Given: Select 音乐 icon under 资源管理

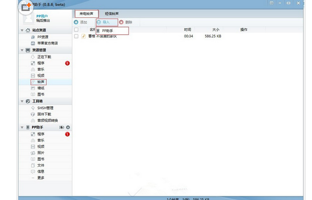Looking at the screenshot, I should click(x=33, y=69).
